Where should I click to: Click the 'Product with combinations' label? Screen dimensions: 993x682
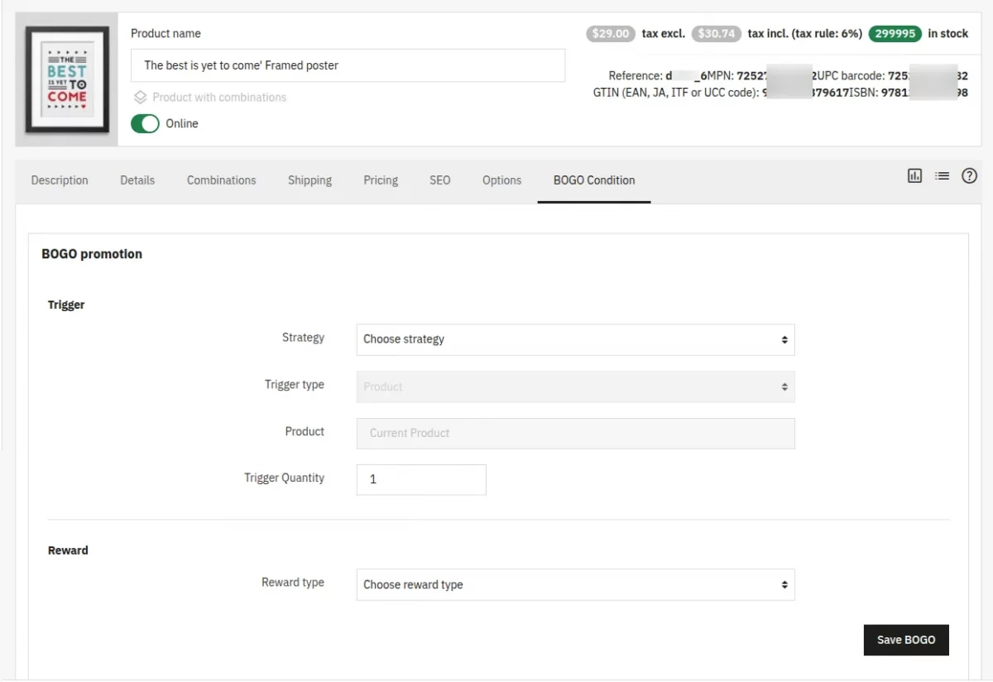click(219, 97)
